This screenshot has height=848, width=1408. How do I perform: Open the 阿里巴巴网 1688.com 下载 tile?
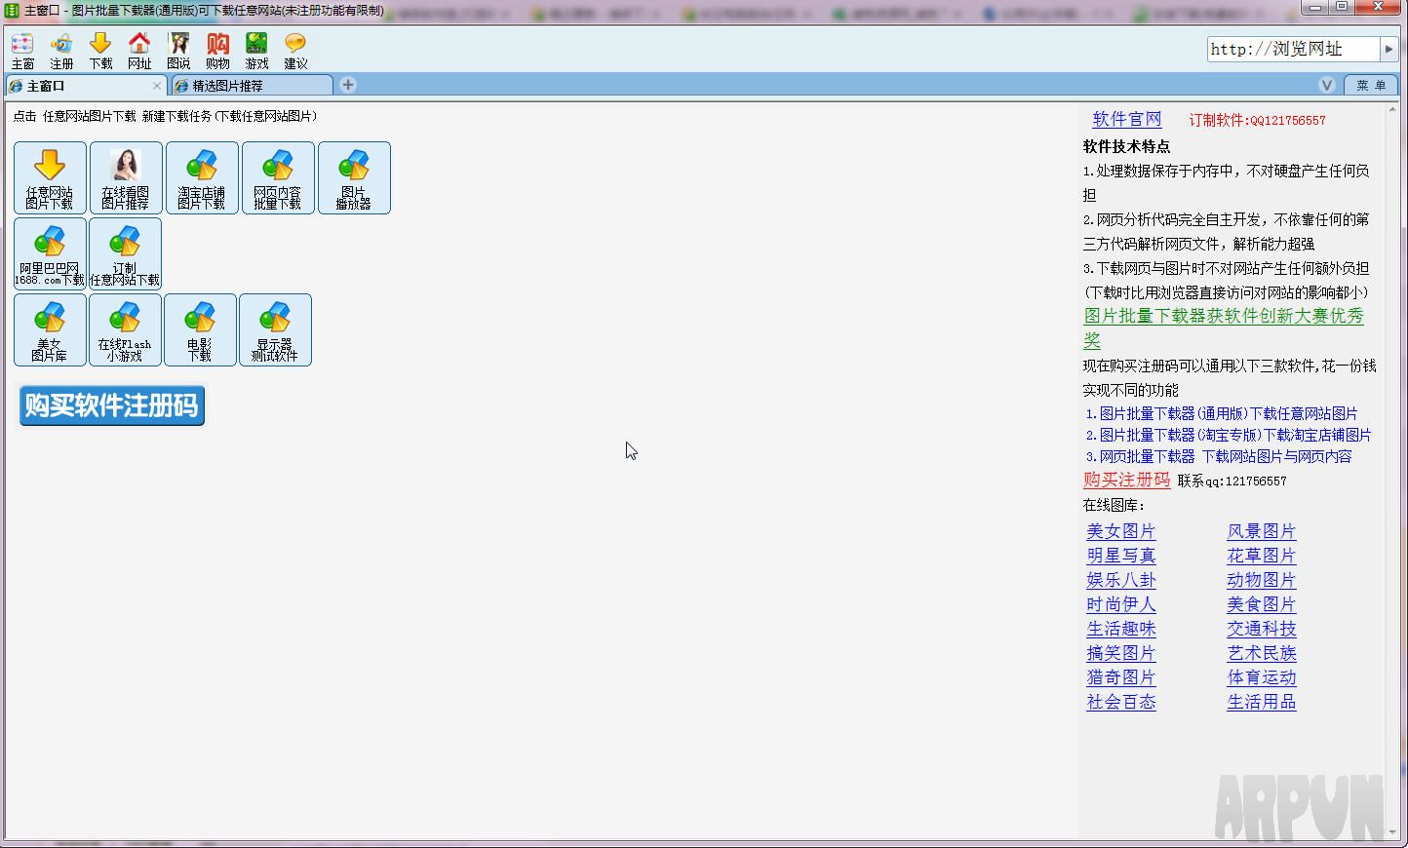[50, 253]
